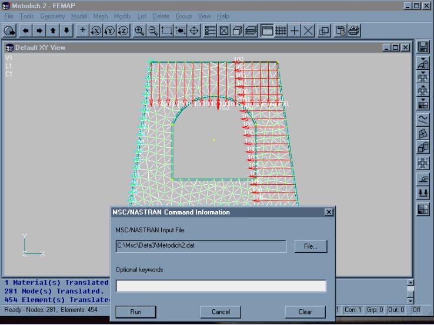Open the Modify menu
Image resolution: width=434 pixels, height=325 pixels.
click(x=122, y=16)
